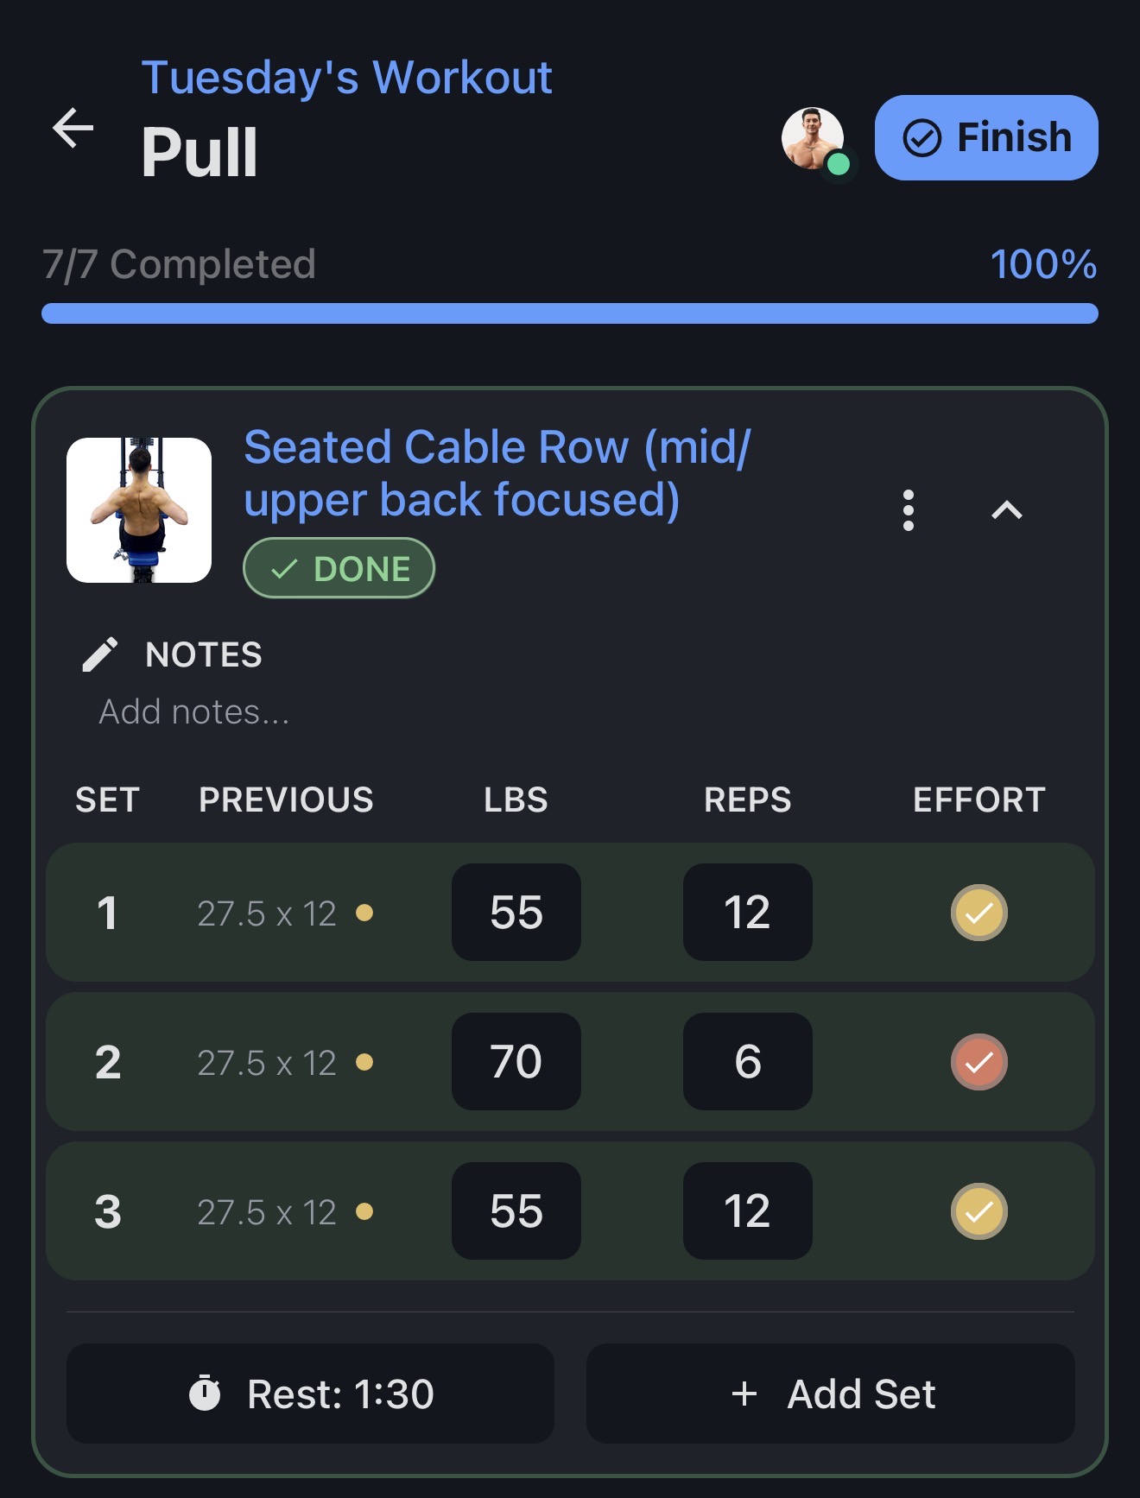Image resolution: width=1140 pixels, height=1498 pixels.
Task: Go back using the left arrow
Action: 73,129
